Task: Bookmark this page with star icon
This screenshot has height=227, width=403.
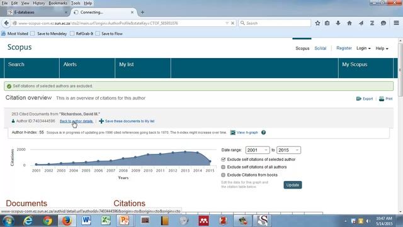Action: (317, 23)
